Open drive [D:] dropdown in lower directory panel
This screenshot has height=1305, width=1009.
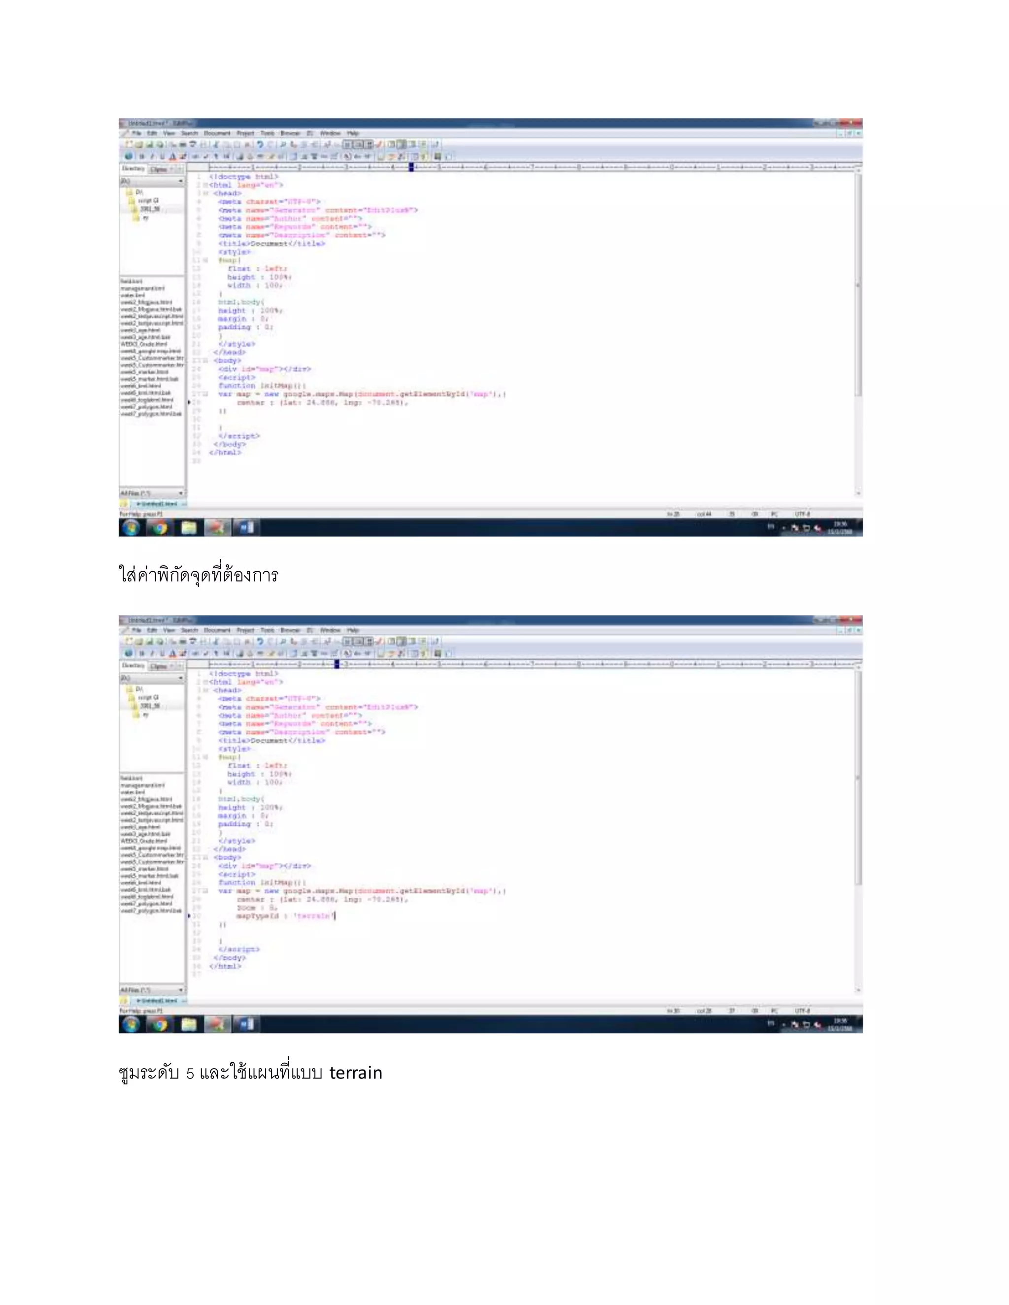click(x=180, y=678)
